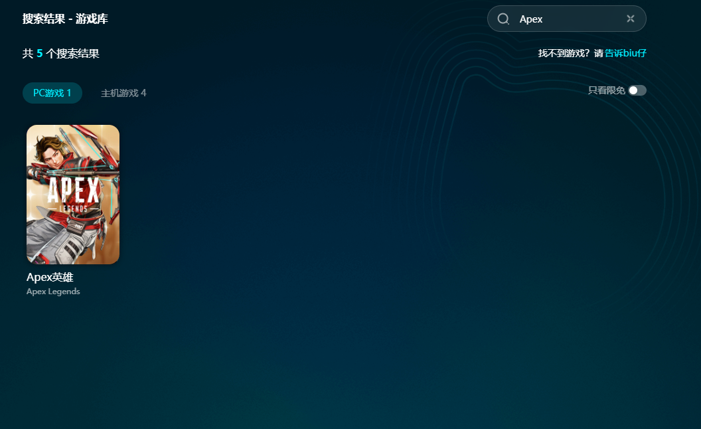Click the 搜索结果 - 游戏库 heading
Image resolution: width=701 pixels, height=429 pixels.
[x=65, y=19]
